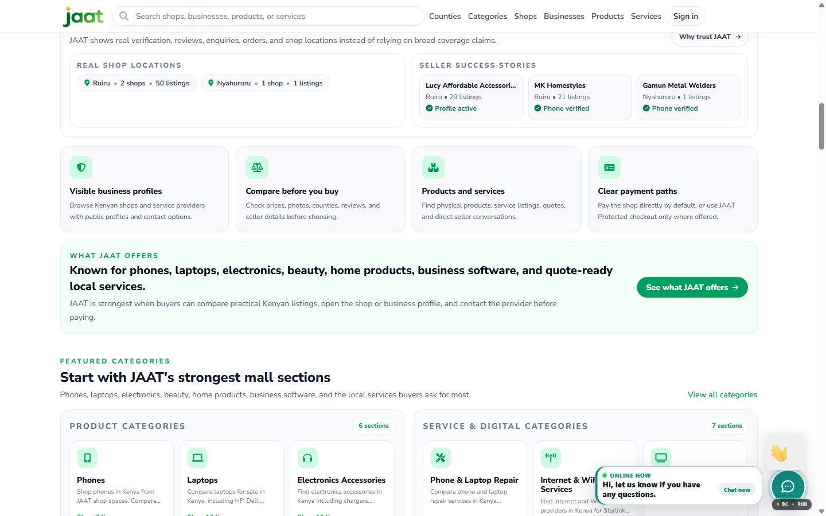Open the Phone & Laptop Repair category title
Screen dimensions: 826x516
(x=474, y=480)
